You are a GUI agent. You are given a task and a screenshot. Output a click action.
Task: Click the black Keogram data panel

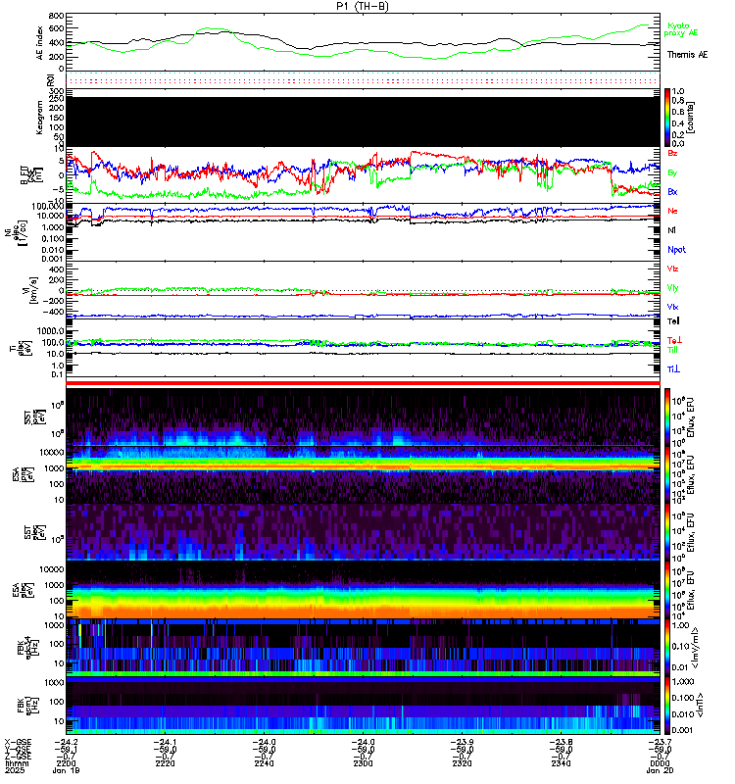(x=363, y=122)
